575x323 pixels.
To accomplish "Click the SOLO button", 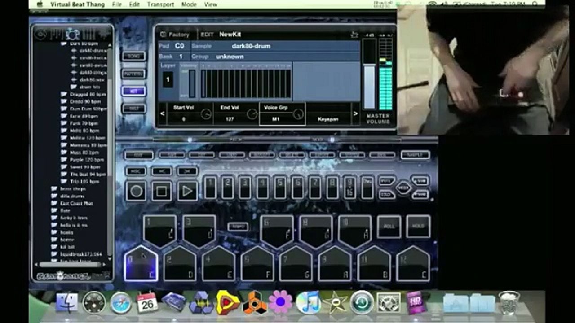I will pyautogui.click(x=386, y=194).
